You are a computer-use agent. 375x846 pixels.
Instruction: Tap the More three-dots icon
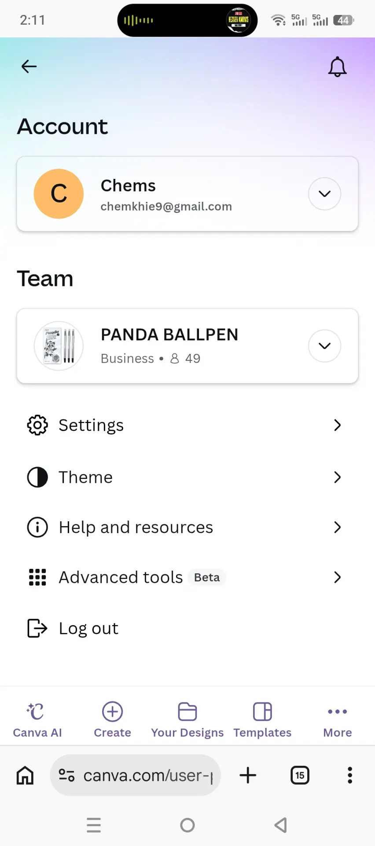338,711
